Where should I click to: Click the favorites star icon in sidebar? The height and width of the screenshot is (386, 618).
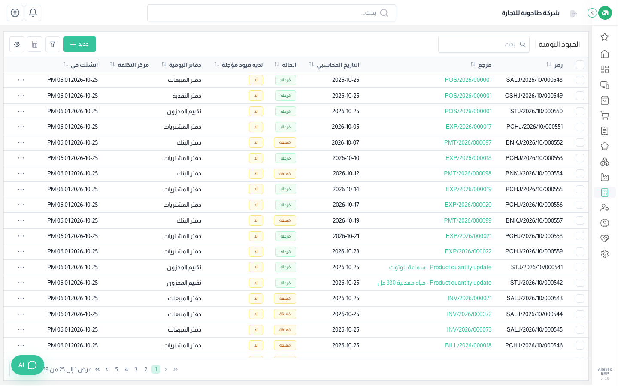click(x=605, y=37)
